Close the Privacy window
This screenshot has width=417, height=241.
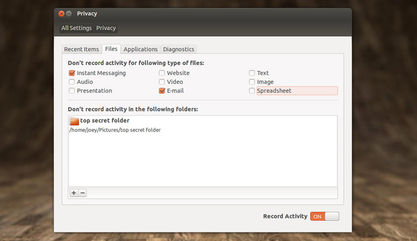61,14
